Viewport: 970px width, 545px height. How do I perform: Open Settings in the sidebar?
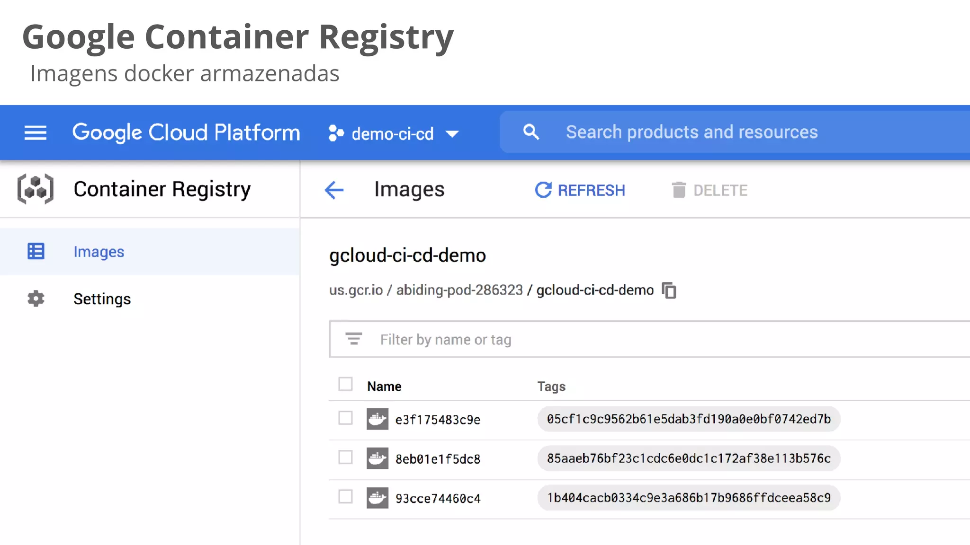[150, 299]
